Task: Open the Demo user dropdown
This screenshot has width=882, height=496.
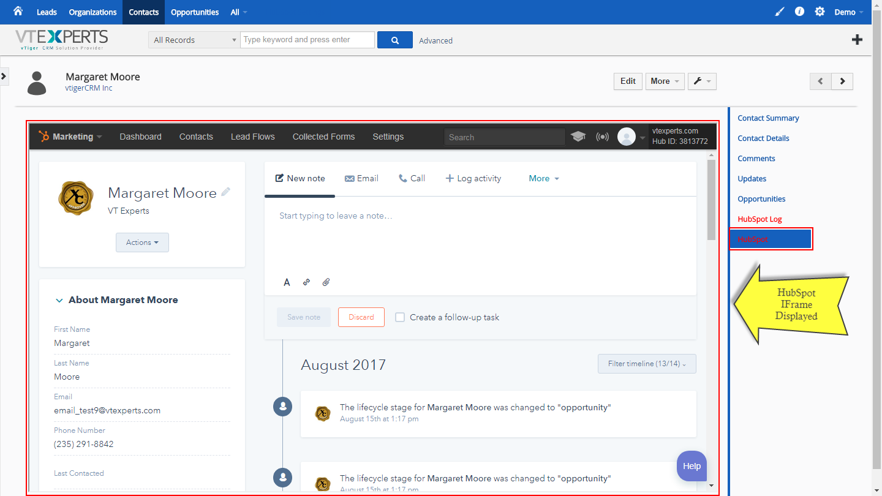Action: [849, 12]
